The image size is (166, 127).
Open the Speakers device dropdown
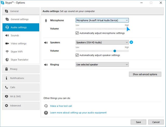[x=102, y=42]
